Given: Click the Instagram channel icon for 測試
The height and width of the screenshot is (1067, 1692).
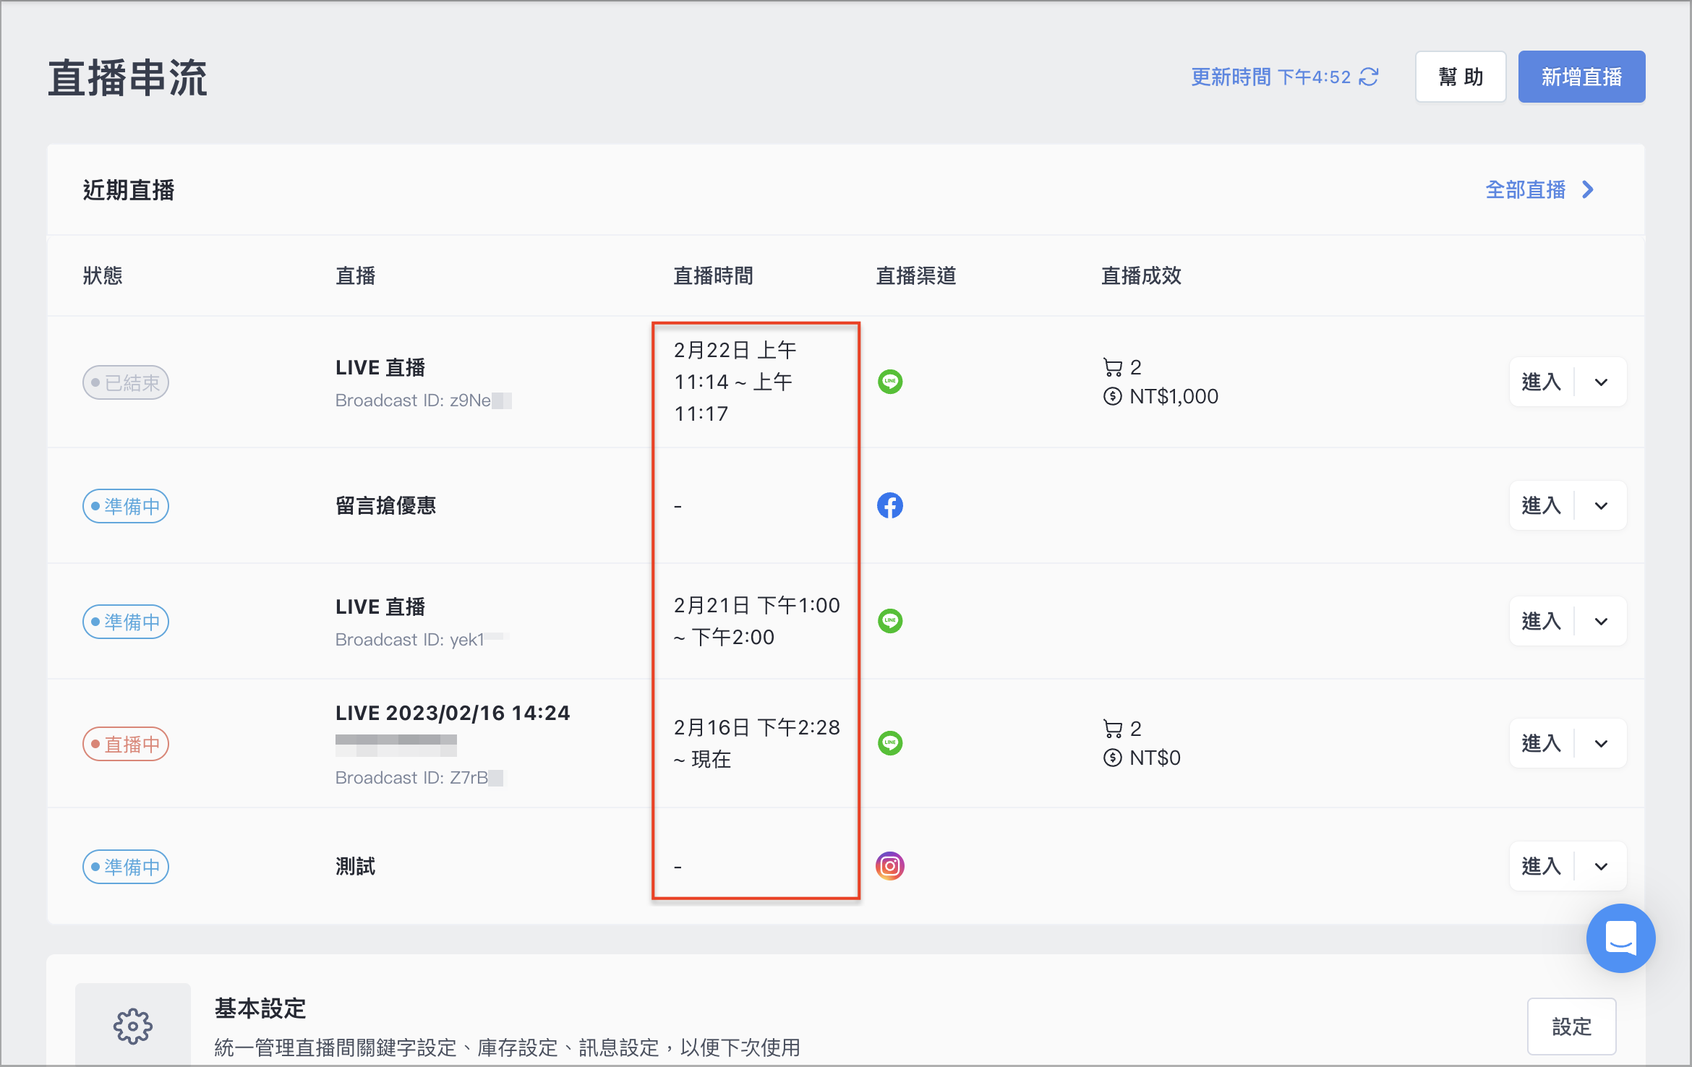Looking at the screenshot, I should (890, 866).
